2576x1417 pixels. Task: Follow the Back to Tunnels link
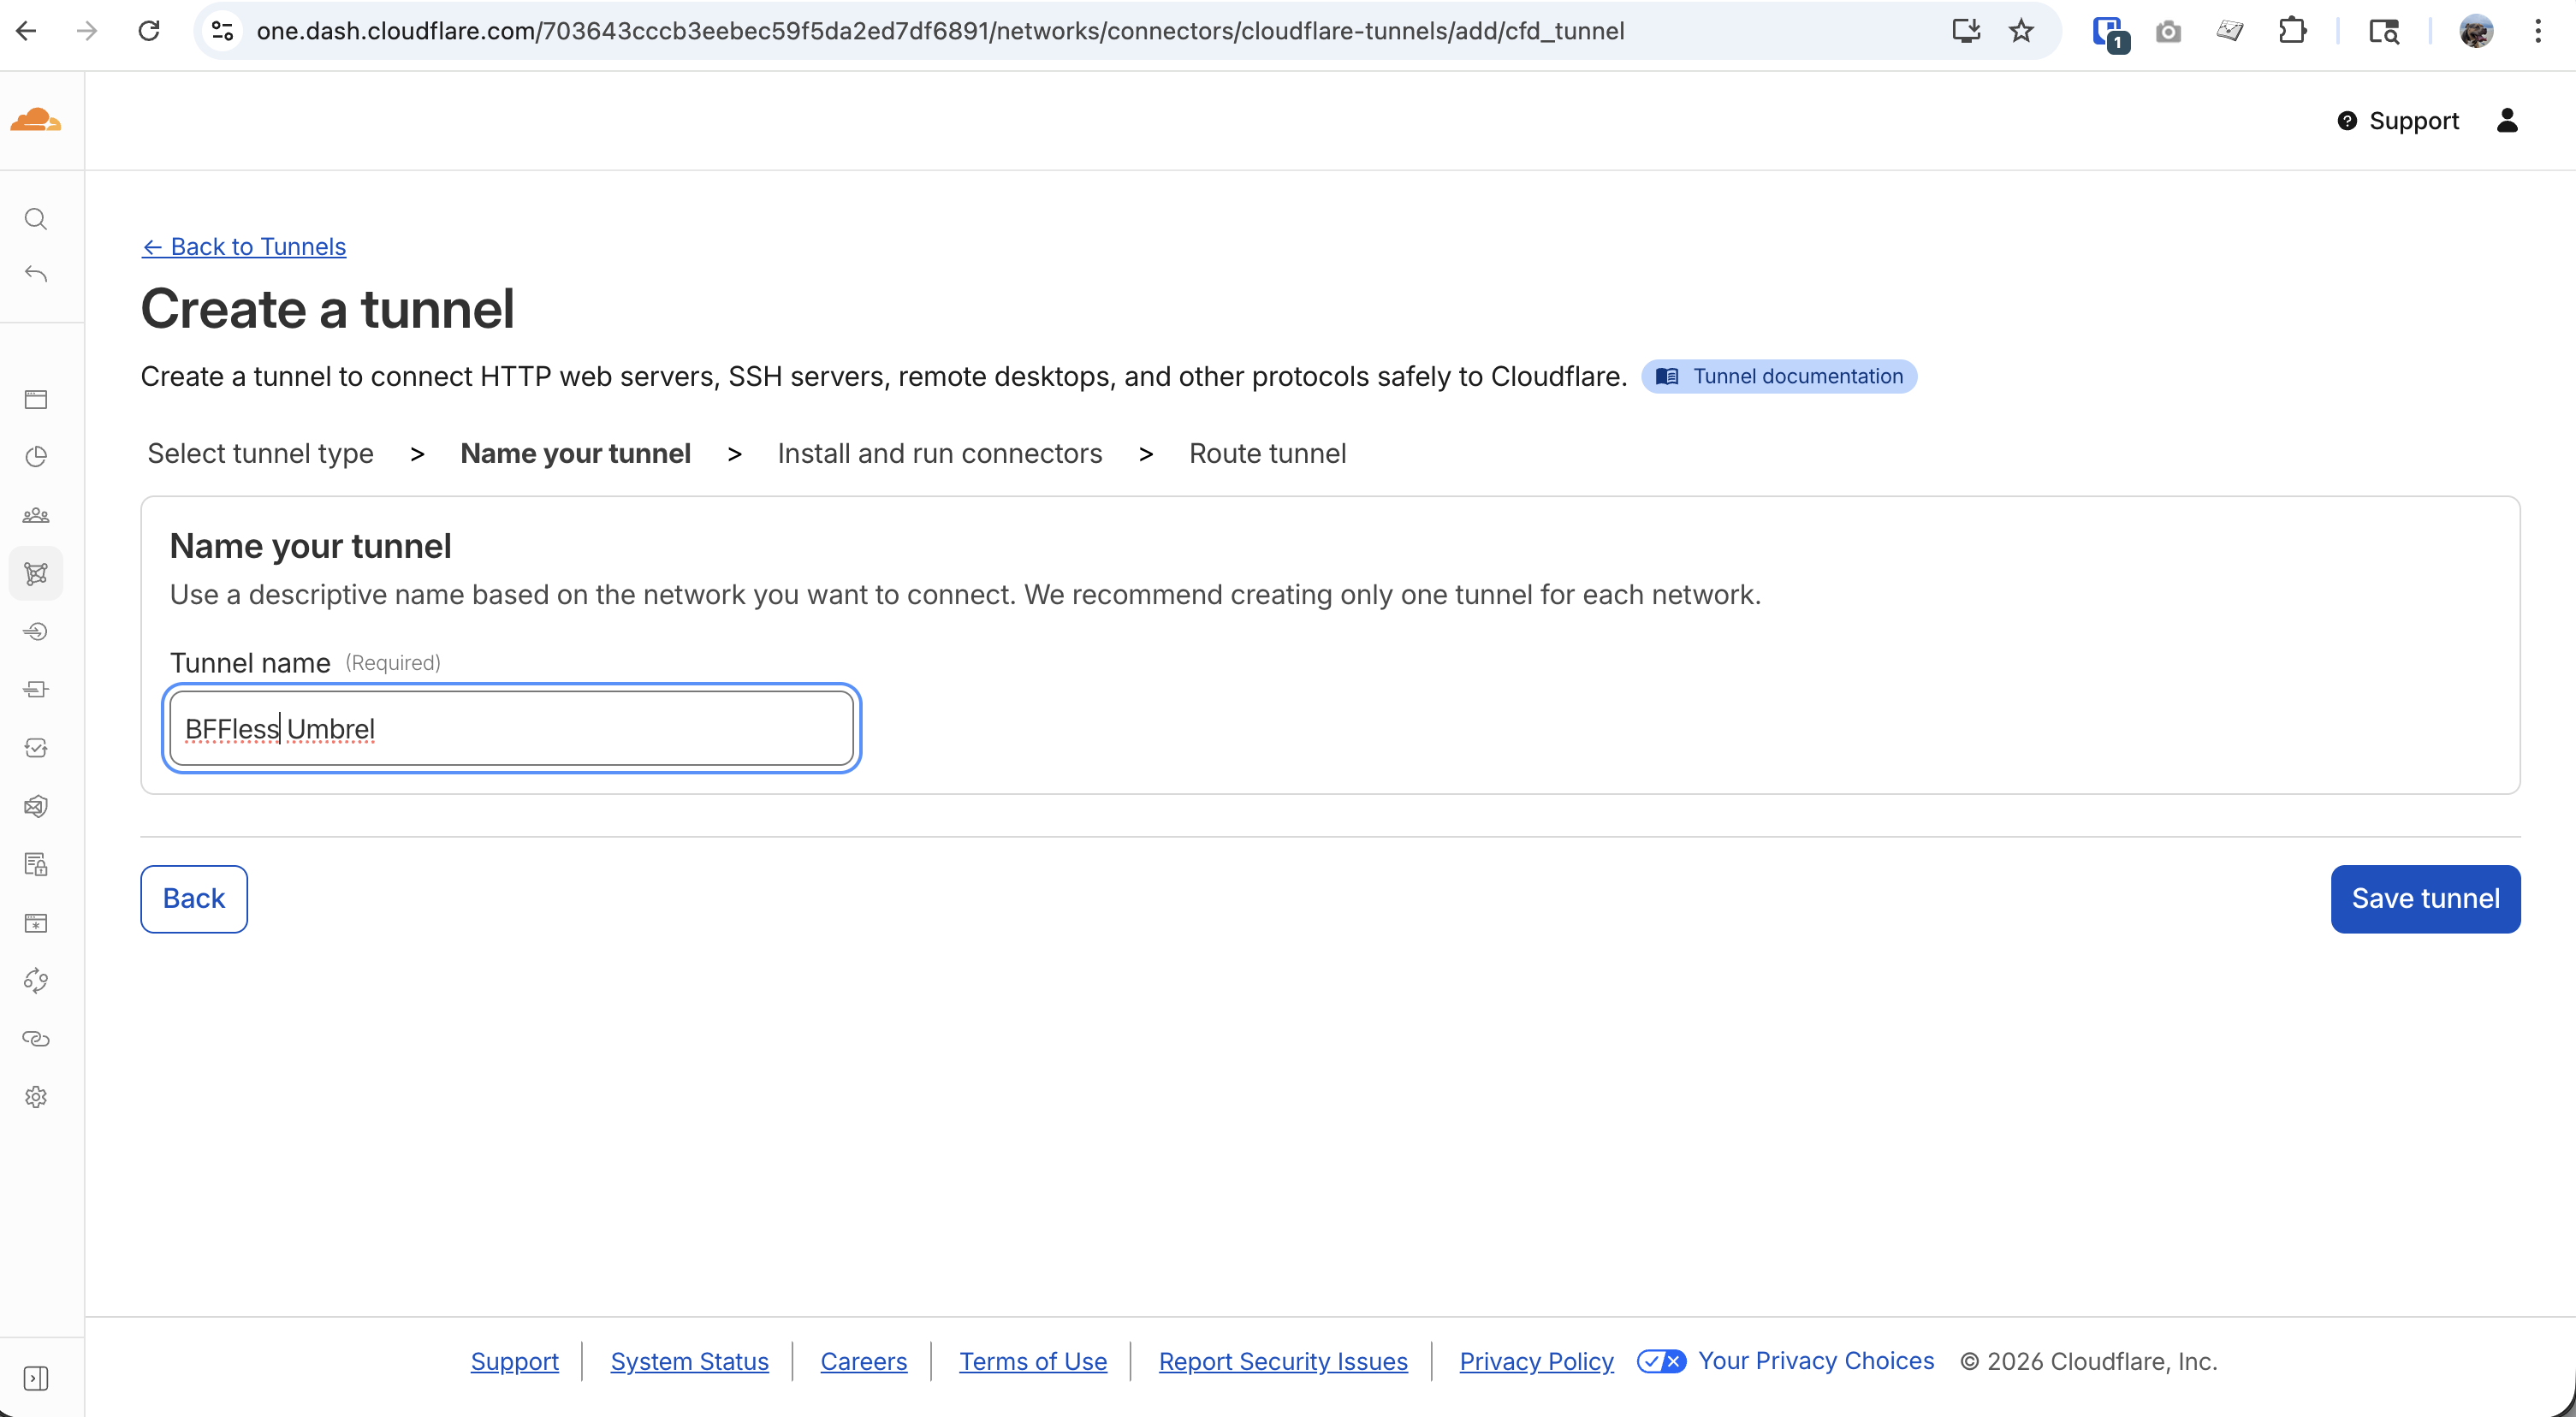[244, 246]
